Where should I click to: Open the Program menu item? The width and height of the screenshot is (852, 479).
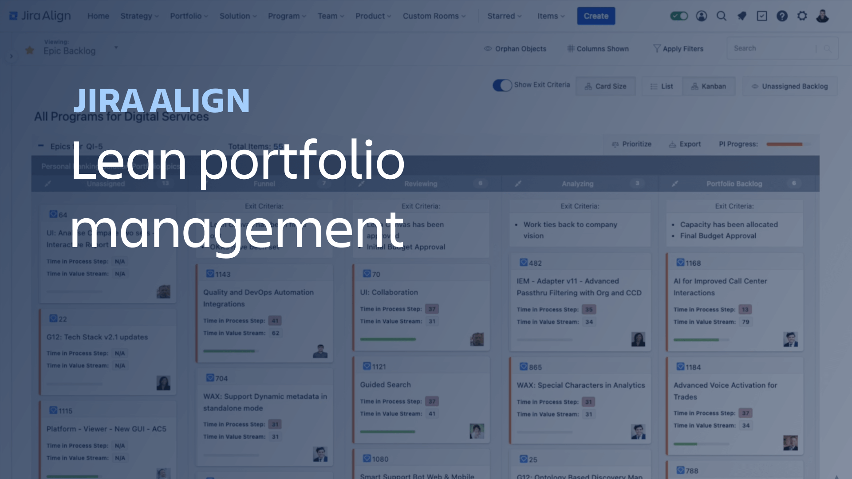point(286,16)
